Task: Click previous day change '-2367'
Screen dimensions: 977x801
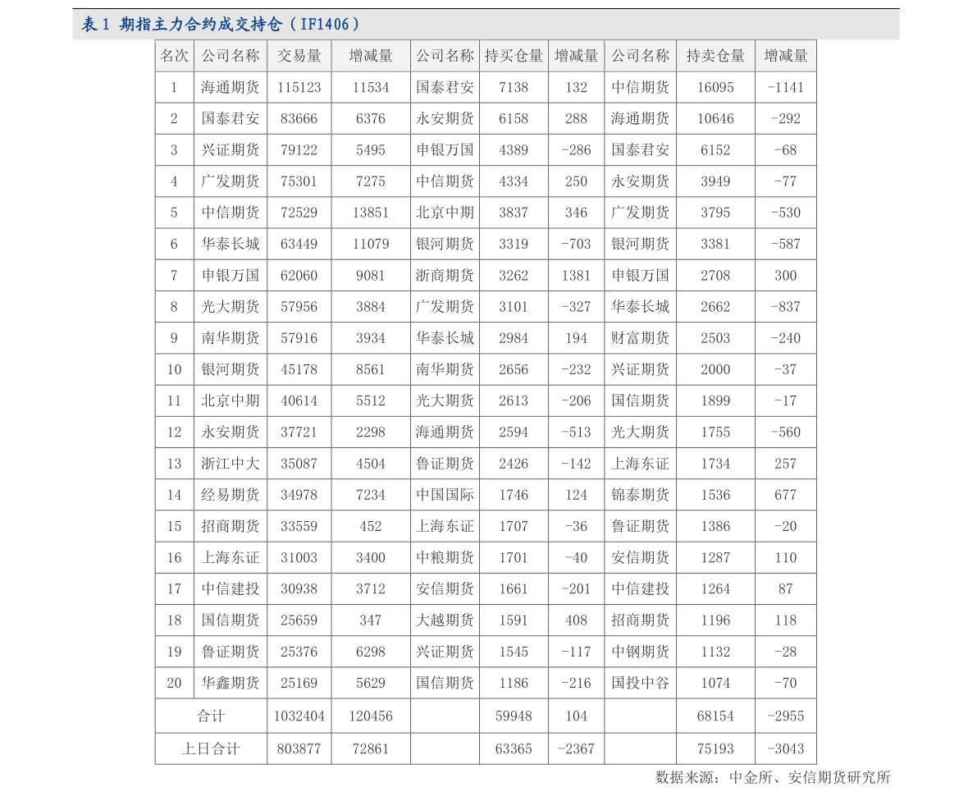Action: (x=576, y=748)
